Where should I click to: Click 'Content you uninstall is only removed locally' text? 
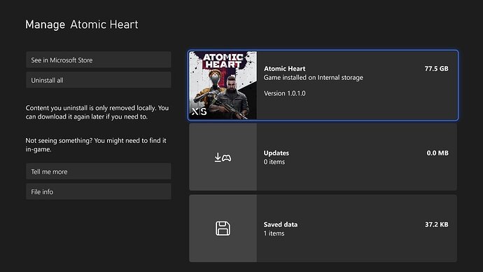click(x=97, y=112)
